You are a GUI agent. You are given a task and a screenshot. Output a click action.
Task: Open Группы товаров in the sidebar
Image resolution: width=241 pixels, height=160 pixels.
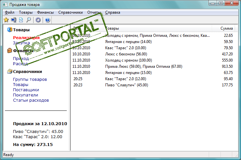(30, 80)
